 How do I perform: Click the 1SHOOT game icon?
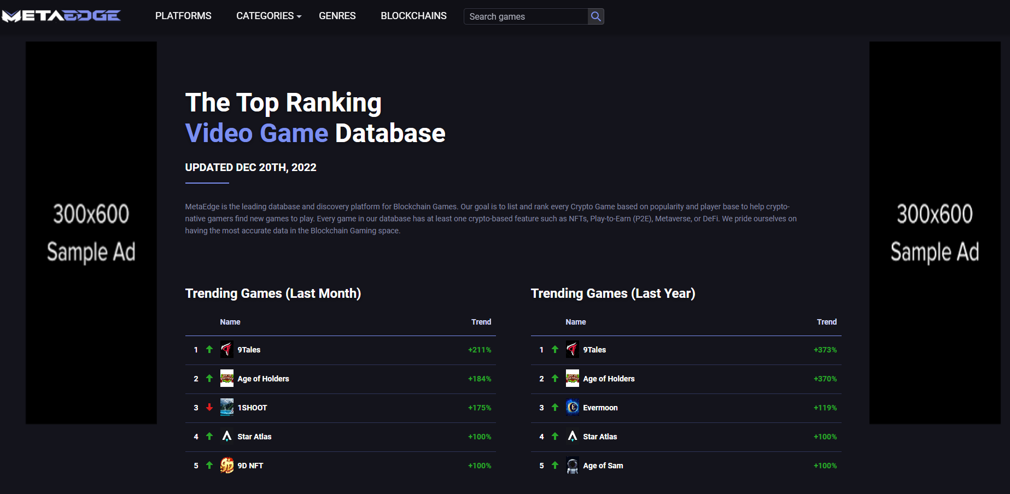(226, 407)
